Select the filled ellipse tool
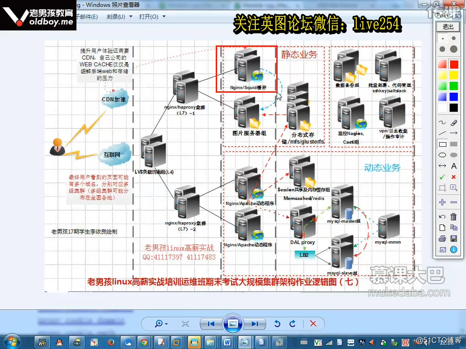Screen dimensions: 466x349 coord(454,155)
